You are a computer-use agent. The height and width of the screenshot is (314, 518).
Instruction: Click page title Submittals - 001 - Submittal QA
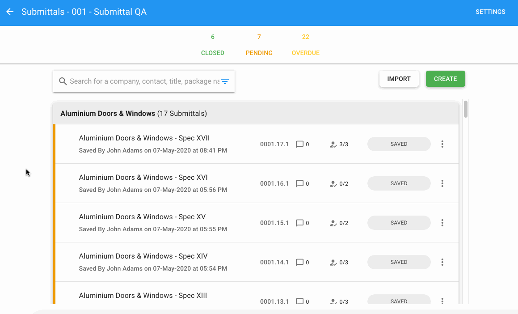[x=84, y=12]
